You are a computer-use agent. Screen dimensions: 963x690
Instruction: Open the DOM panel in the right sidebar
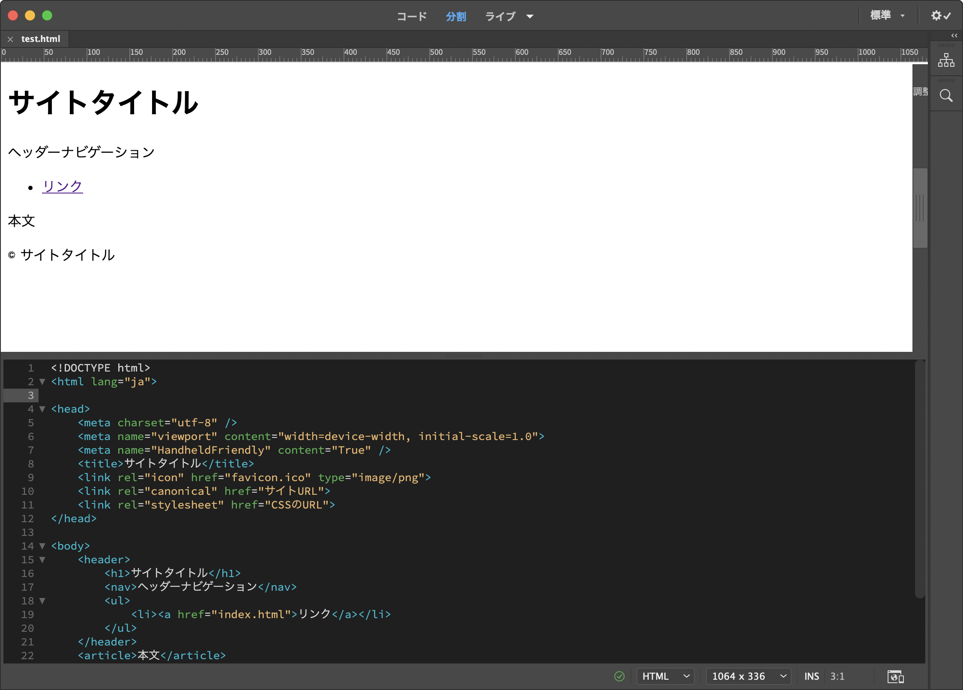point(946,60)
